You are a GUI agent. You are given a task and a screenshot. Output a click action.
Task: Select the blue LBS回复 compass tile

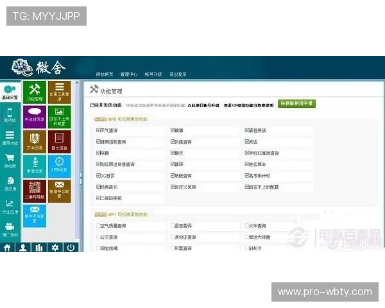[60, 167]
